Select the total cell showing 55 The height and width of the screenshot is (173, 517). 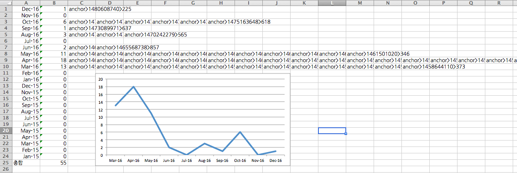click(54, 163)
